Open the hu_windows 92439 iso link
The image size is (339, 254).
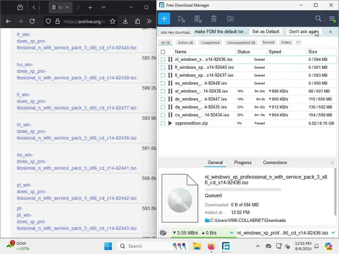tap(76, 71)
